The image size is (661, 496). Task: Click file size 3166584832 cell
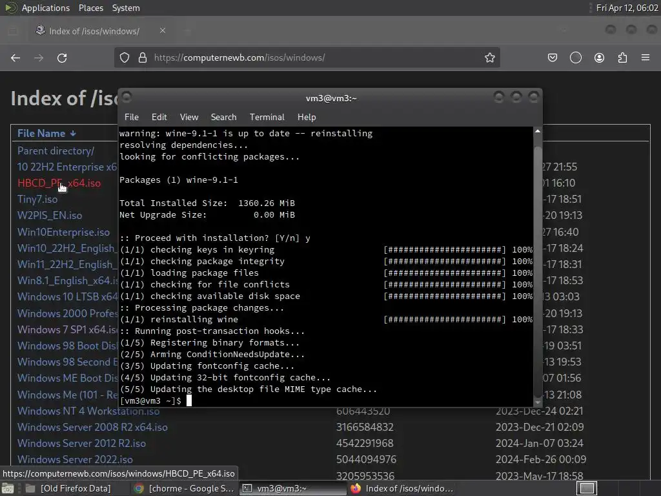coord(365,427)
